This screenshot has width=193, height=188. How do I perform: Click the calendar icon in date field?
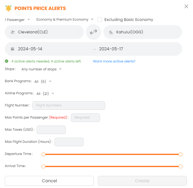click(x=12, y=49)
